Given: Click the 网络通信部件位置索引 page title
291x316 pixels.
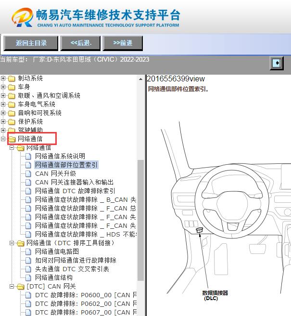Looking at the screenshot, I should [x=178, y=89].
